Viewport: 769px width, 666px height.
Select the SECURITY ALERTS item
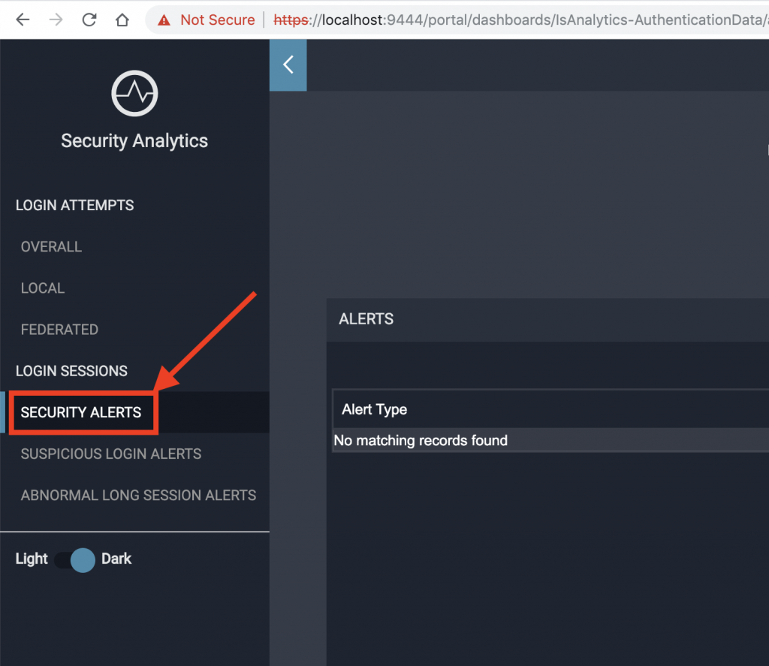(x=81, y=412)
